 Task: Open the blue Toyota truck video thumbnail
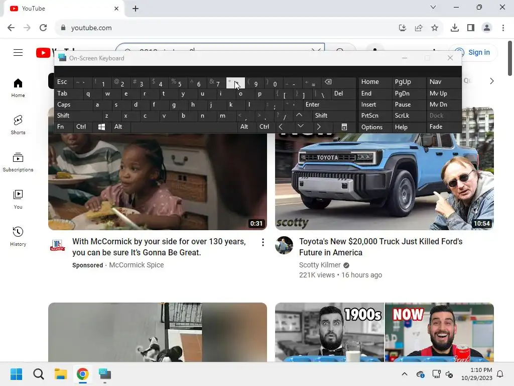tap(384, 181)
